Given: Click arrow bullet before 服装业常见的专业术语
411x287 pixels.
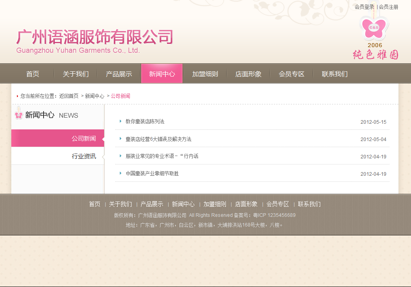Looking at the screenshot, I should pos(120,156).
